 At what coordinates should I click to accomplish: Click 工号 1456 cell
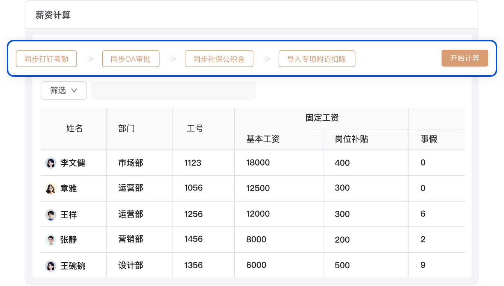click(x=193, y=239)
